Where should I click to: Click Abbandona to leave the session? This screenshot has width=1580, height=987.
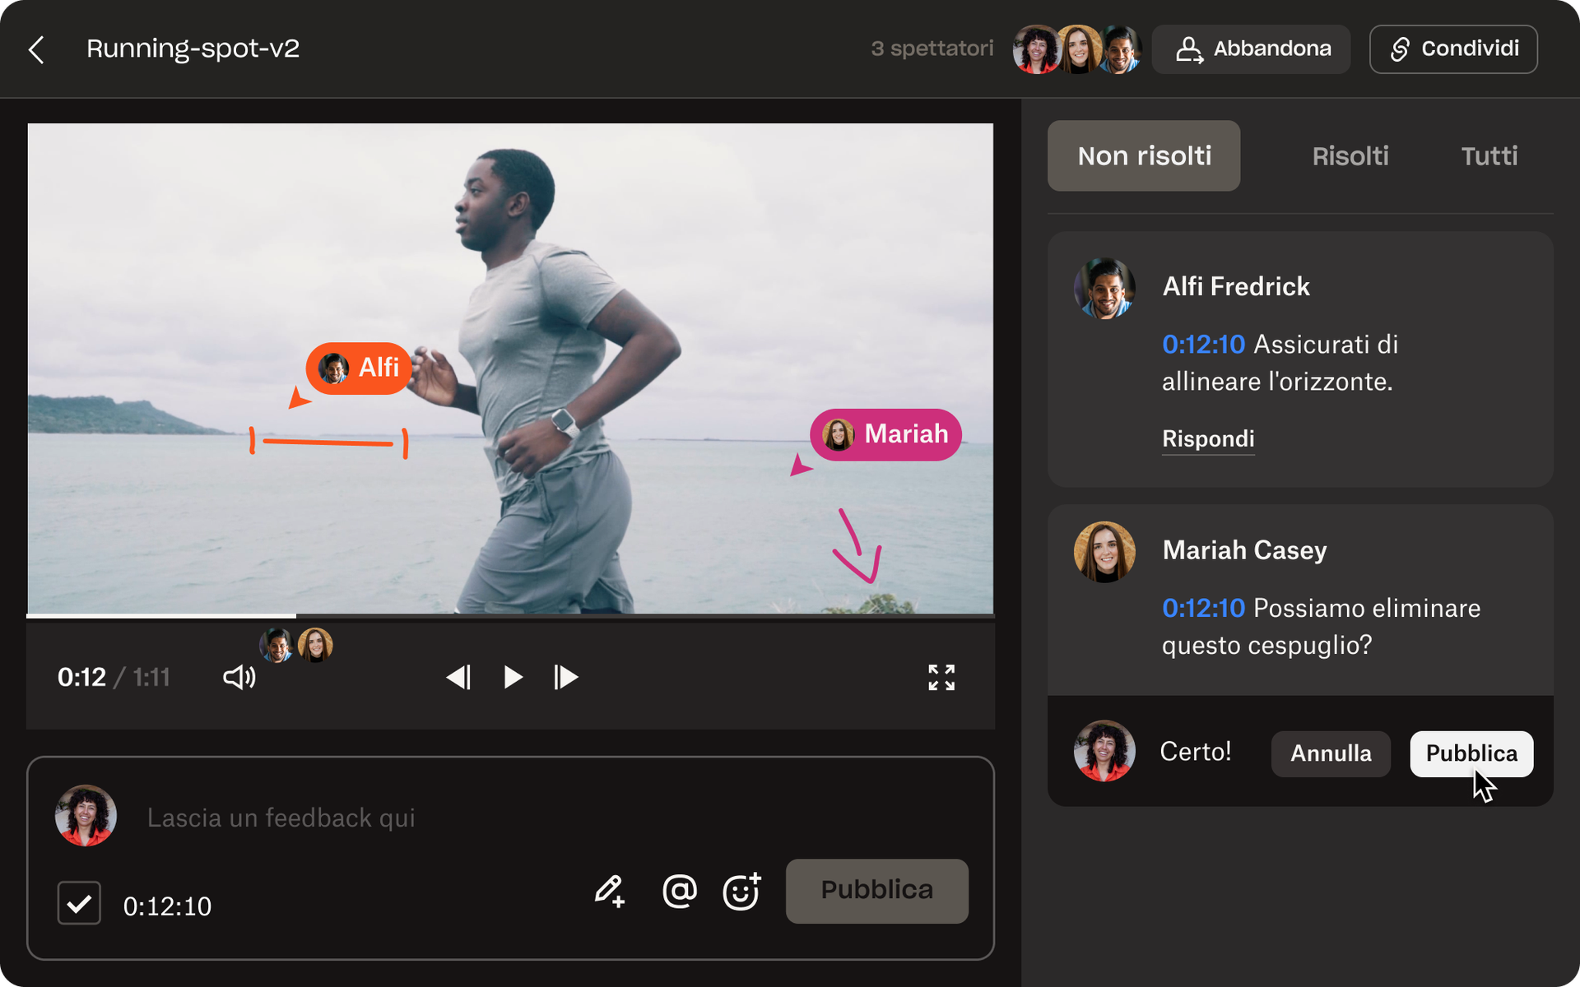pyautogui.click(x=1251, y=49)
